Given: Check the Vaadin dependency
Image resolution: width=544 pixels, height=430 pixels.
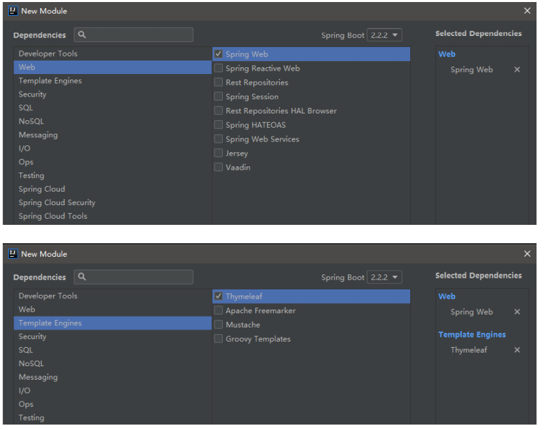Looking at the screenshot, I should click(218, 167).
